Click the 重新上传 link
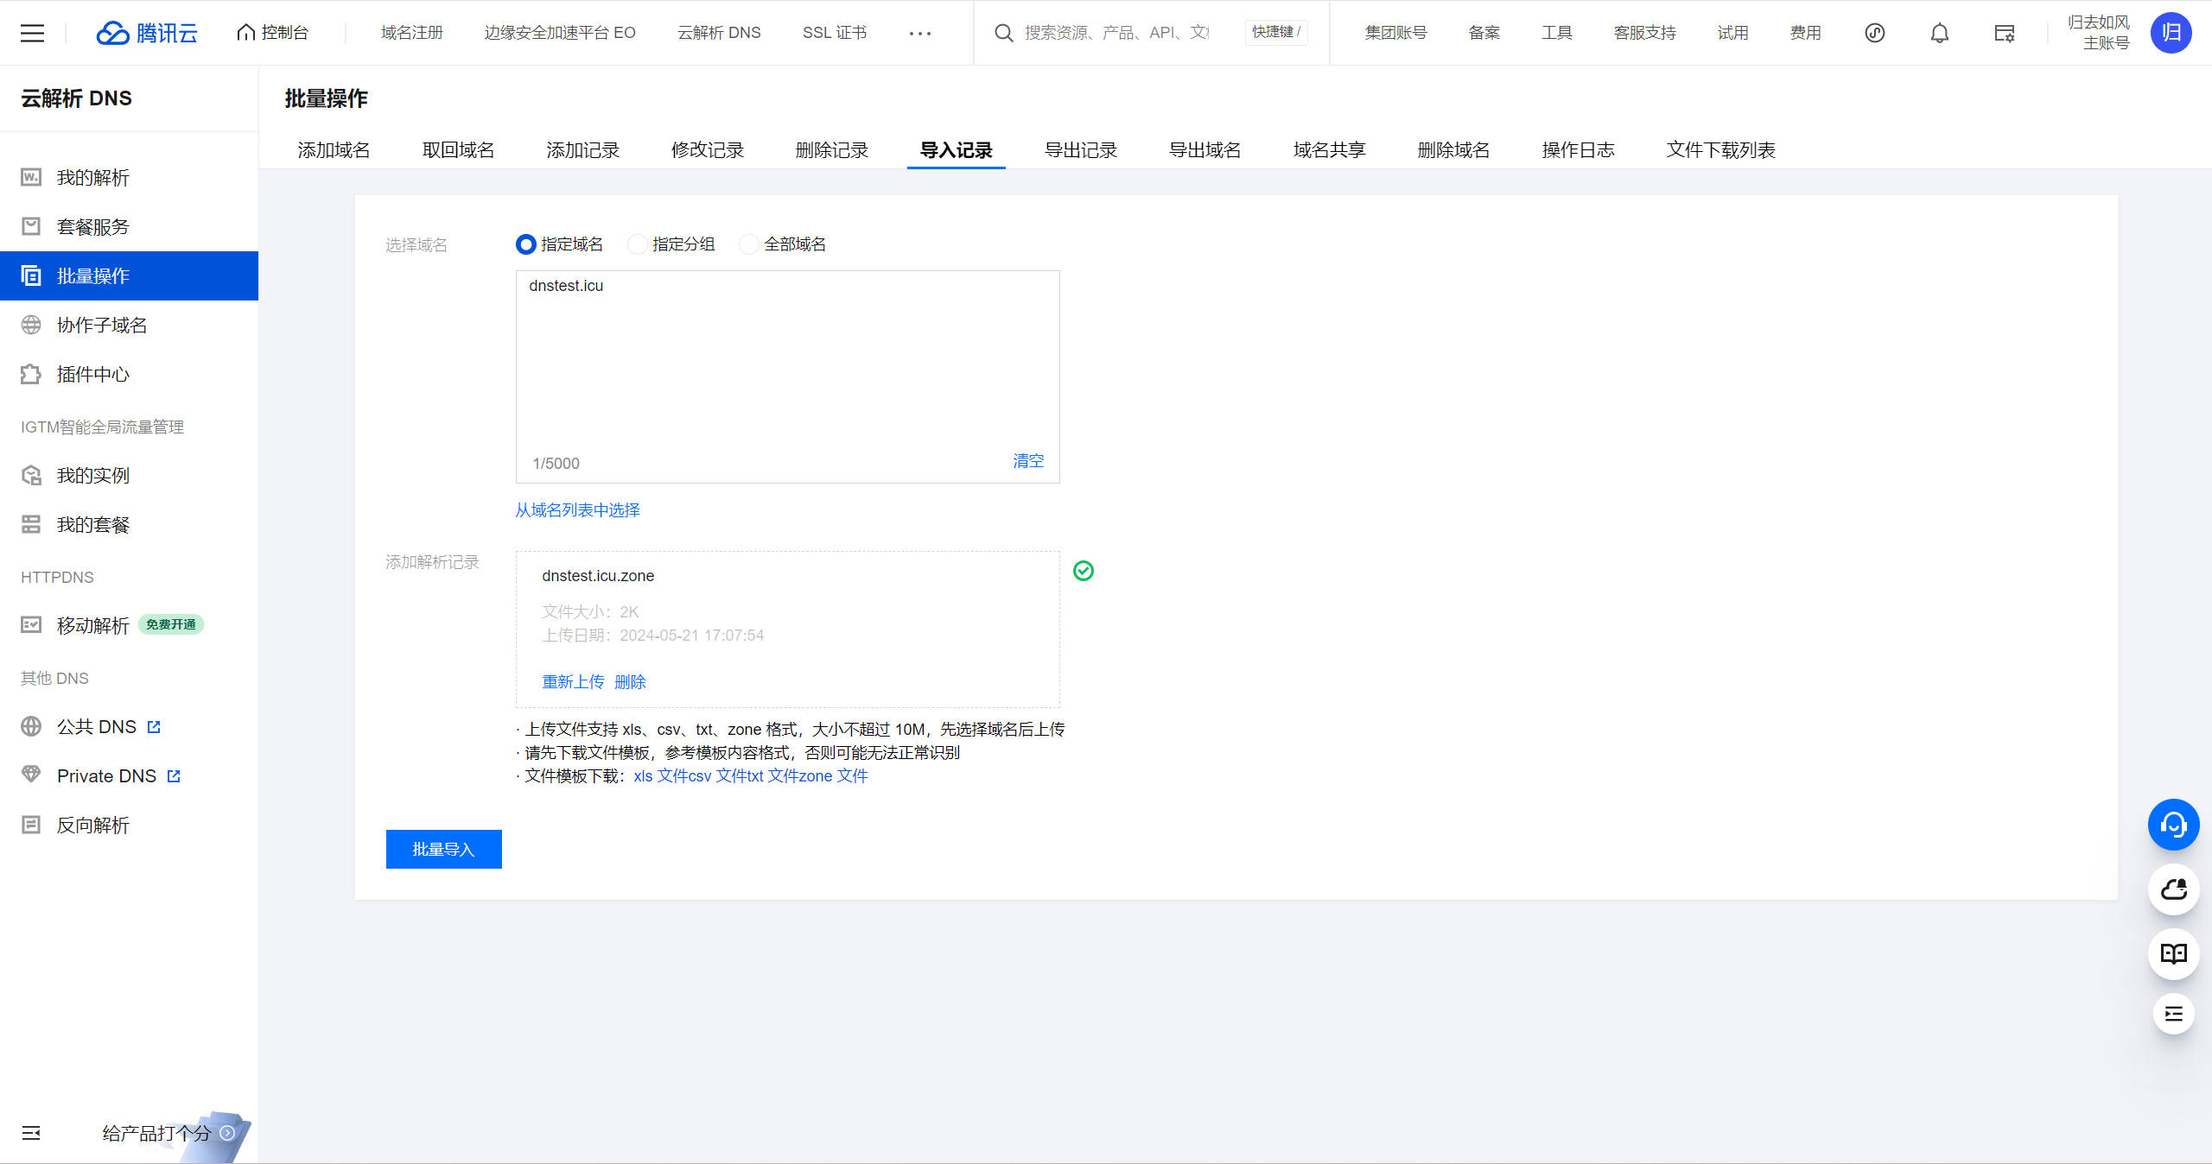Viewport: 2212px width, 1164px height. coord(573,682)
